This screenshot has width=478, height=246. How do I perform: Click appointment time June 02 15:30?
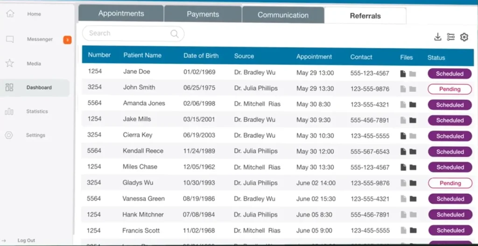tap(316, 199)
